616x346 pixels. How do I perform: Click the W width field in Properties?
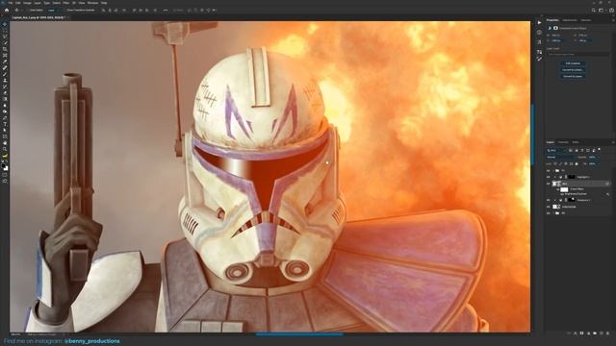click(x=557, y=36)
